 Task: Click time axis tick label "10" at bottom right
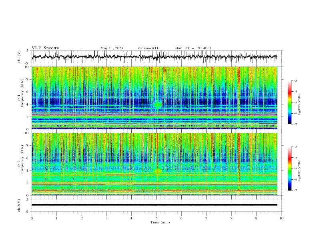pos(281,218)
